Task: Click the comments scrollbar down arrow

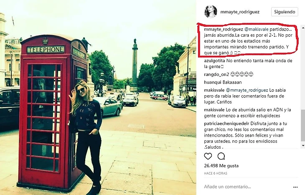Action: pos(303,145)
